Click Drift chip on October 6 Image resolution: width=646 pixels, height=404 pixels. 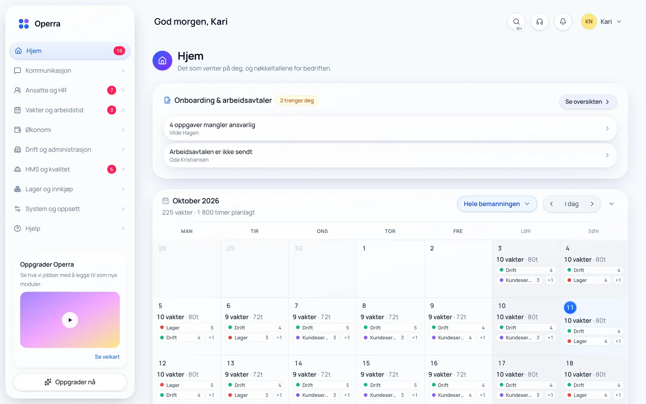254,328
